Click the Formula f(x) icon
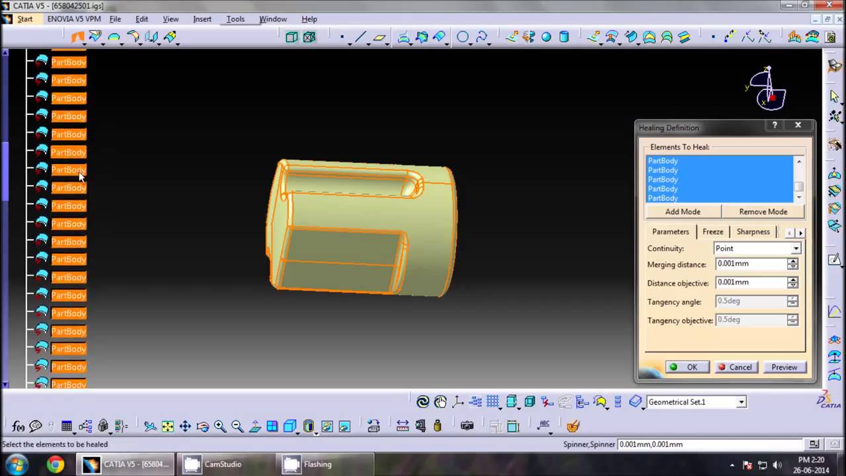Image resolution: width=846 pixels, height=476 pixels. 19,426
